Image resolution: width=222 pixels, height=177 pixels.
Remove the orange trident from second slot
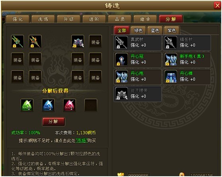point(35,41)
